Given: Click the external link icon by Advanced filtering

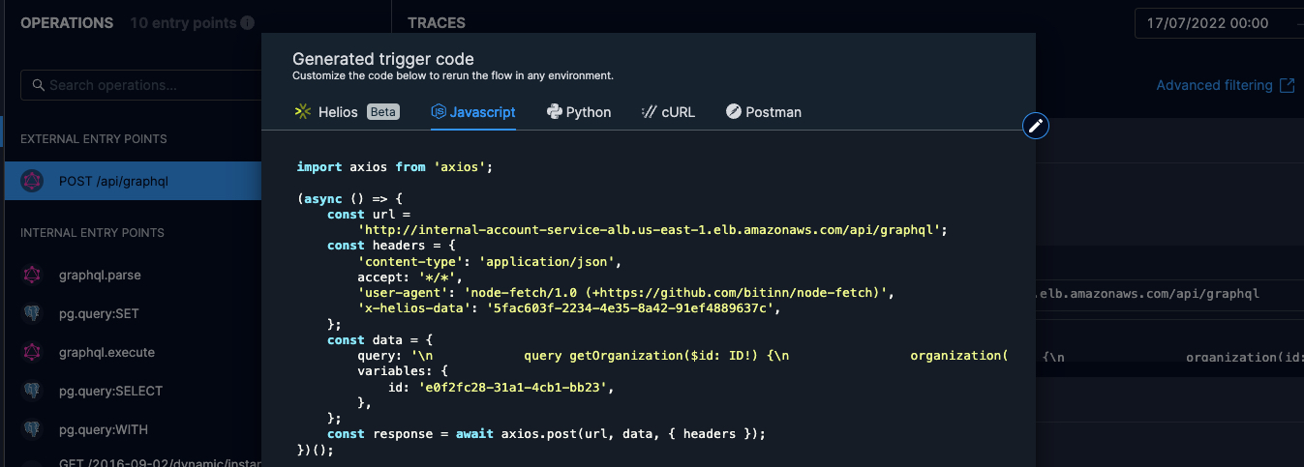Looking at the screenshot, I should [x=1287, y=85].
